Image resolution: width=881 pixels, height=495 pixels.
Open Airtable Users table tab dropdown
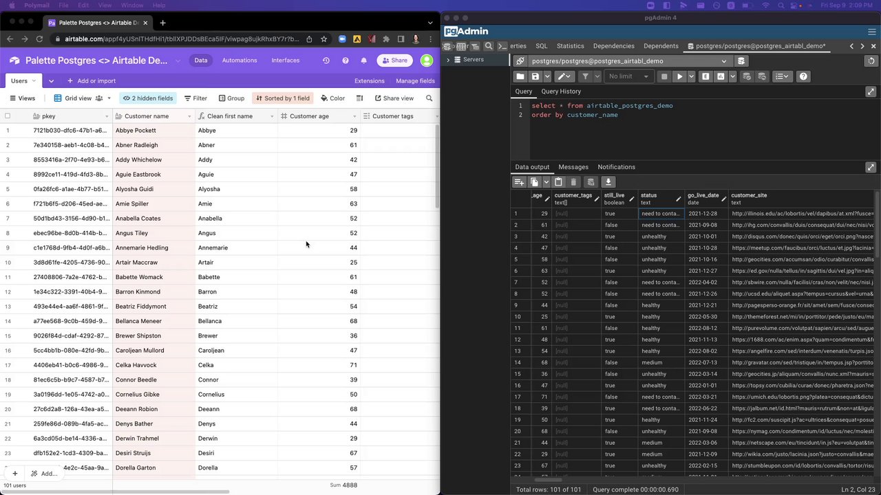(34, 81)
